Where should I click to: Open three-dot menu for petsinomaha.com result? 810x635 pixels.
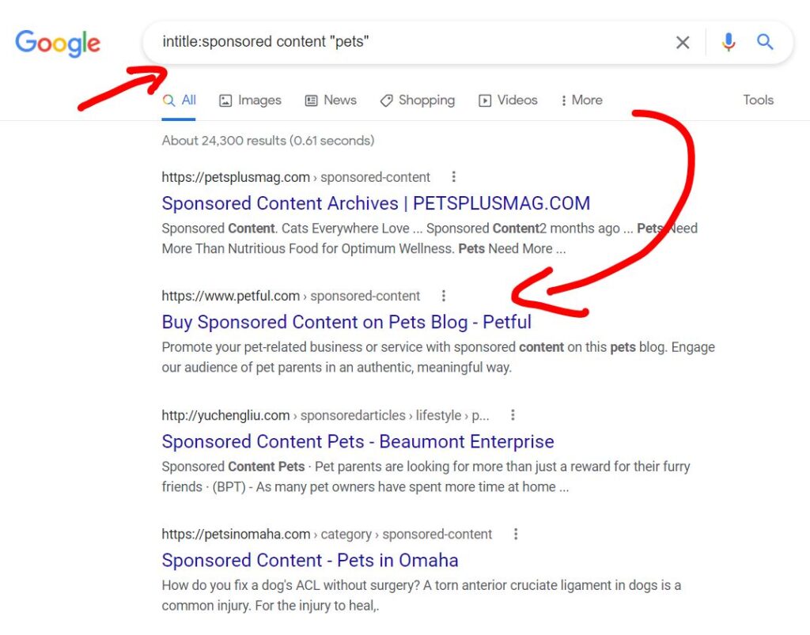point(516,535)
